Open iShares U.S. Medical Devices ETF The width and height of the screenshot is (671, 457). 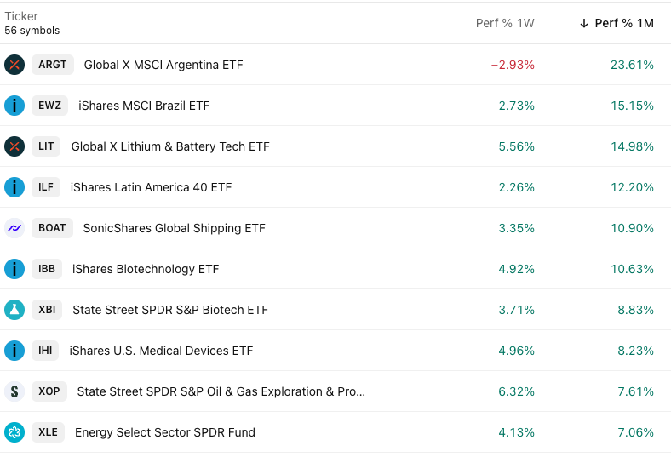coord(161,351)
